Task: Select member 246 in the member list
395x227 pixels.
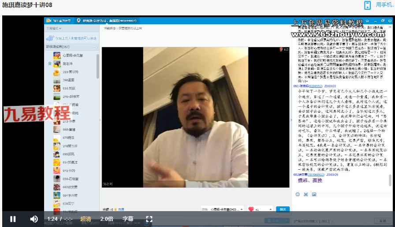Action: (72, 97)
